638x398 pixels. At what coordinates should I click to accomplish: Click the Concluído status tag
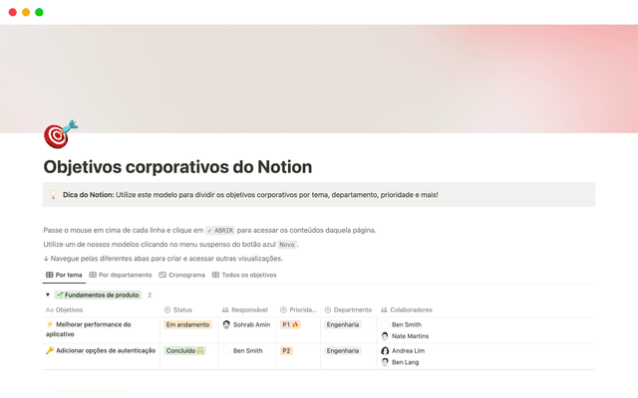[185, 351]
